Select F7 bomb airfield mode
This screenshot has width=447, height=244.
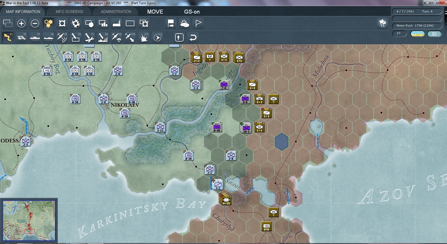[x=89, y=37]
